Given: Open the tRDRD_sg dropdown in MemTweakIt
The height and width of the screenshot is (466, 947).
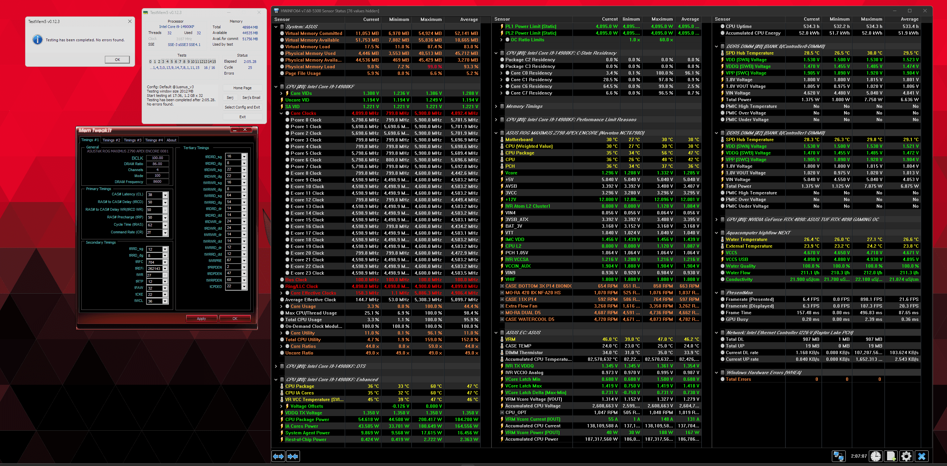Looking at the screenshot, I should pos(244,156).
